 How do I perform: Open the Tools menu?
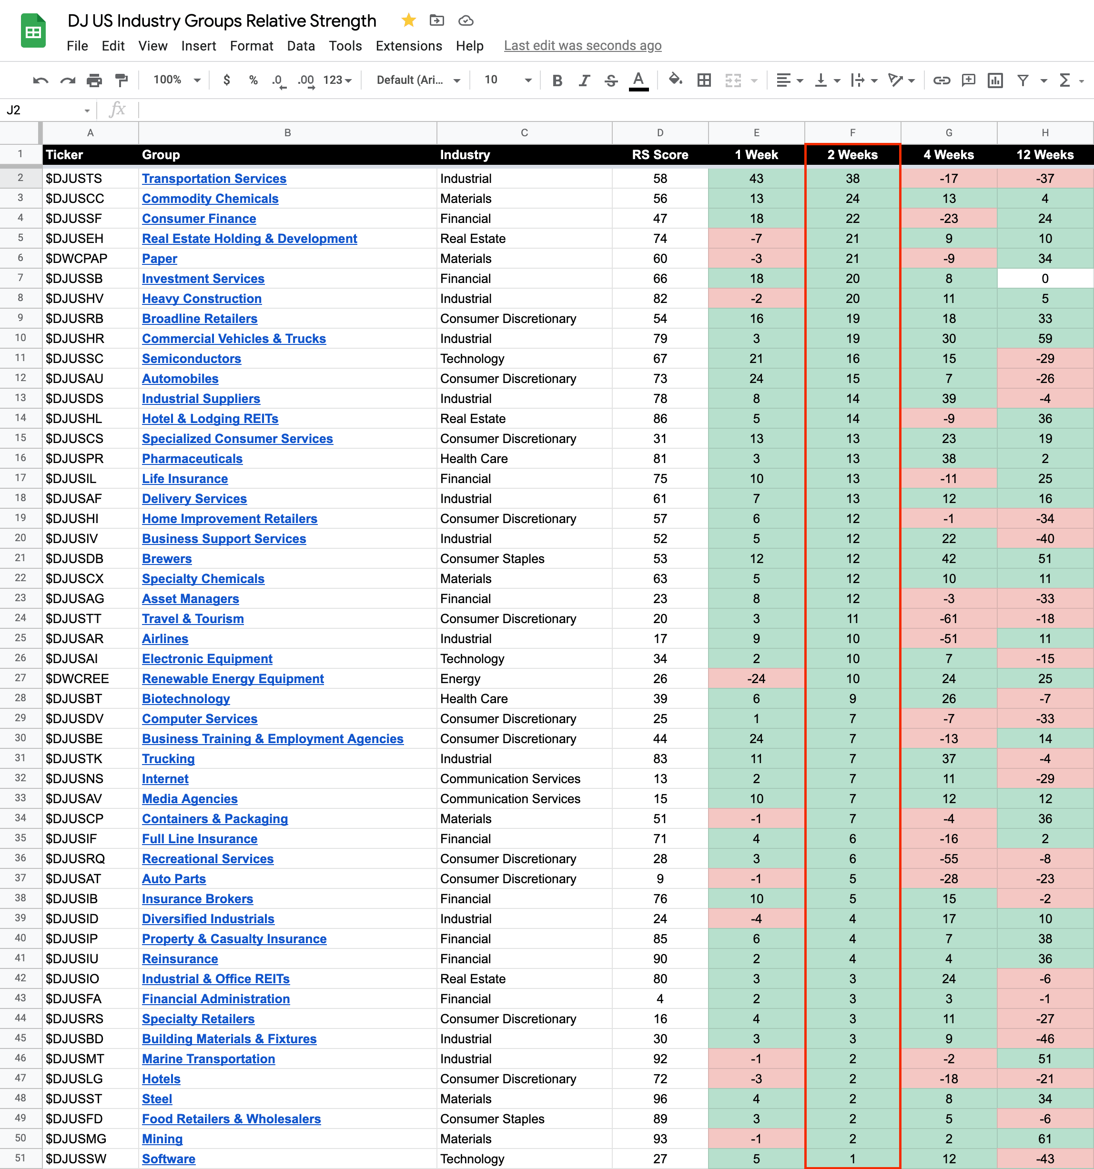(345, 46)
